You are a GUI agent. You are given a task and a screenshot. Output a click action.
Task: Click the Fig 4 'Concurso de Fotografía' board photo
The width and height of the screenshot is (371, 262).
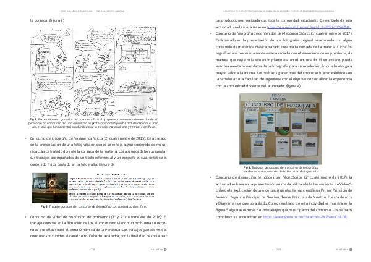pyautogui.click(x=281, y=129)
